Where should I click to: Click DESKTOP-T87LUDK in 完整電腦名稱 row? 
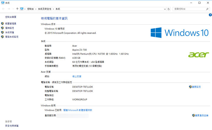click(83, 91)
